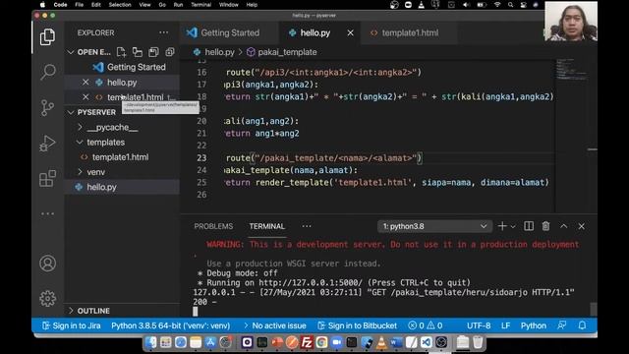Open the Run and Debug view

(x=47, y=143)
